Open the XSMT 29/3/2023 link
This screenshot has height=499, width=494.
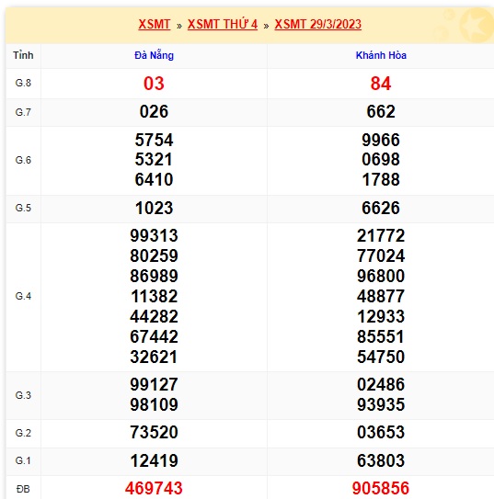coord(318,25)
